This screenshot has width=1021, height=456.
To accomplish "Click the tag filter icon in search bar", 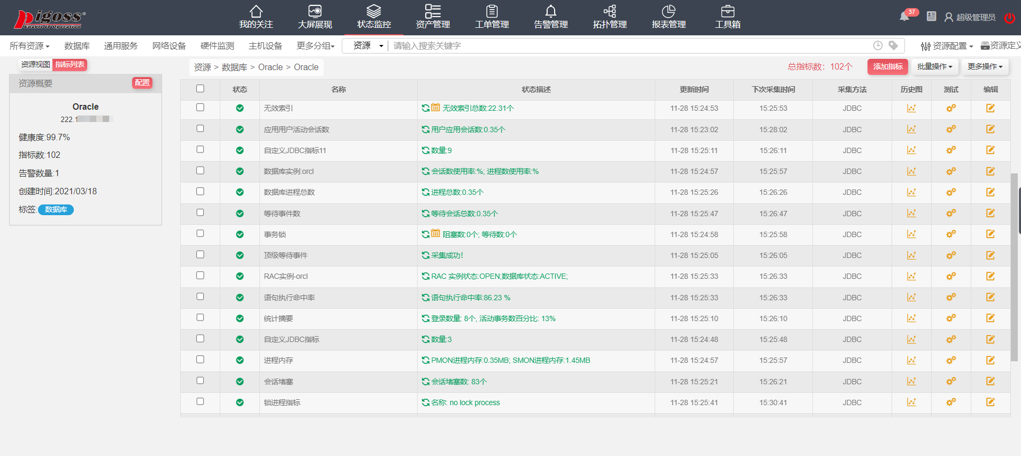I will pos(893,45).
